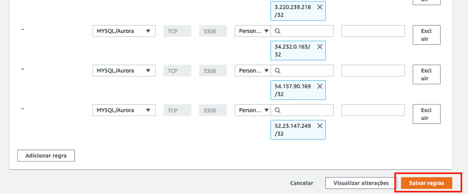Expand MYSQL/Aurora type dropdown for 54.157.90.169/32 rule
The width and height of the screenshot is (468, 194).
[x=123, y=71]
